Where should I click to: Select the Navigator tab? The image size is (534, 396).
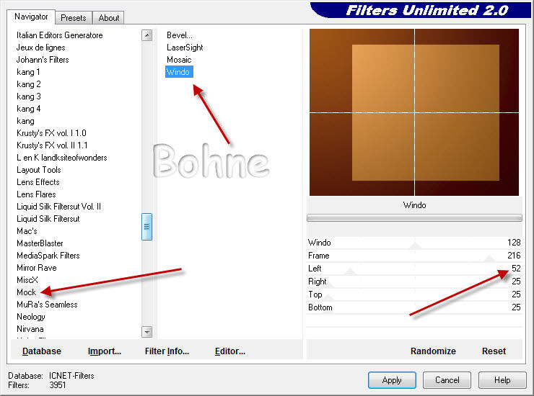(32, 17)
